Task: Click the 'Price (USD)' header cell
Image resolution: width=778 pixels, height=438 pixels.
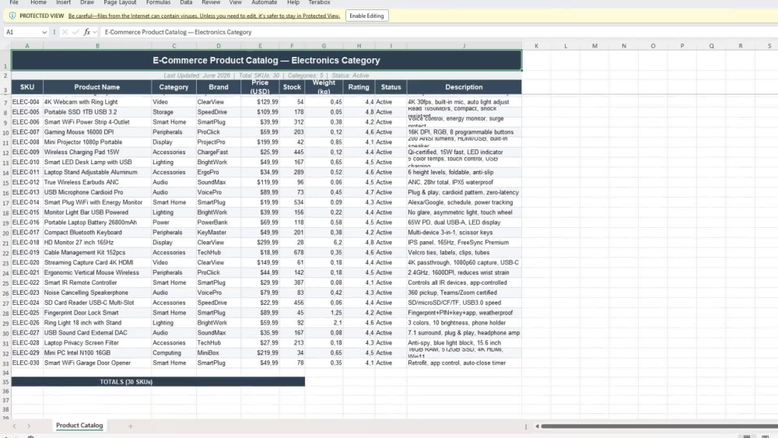Action: [x=260, y=87]
